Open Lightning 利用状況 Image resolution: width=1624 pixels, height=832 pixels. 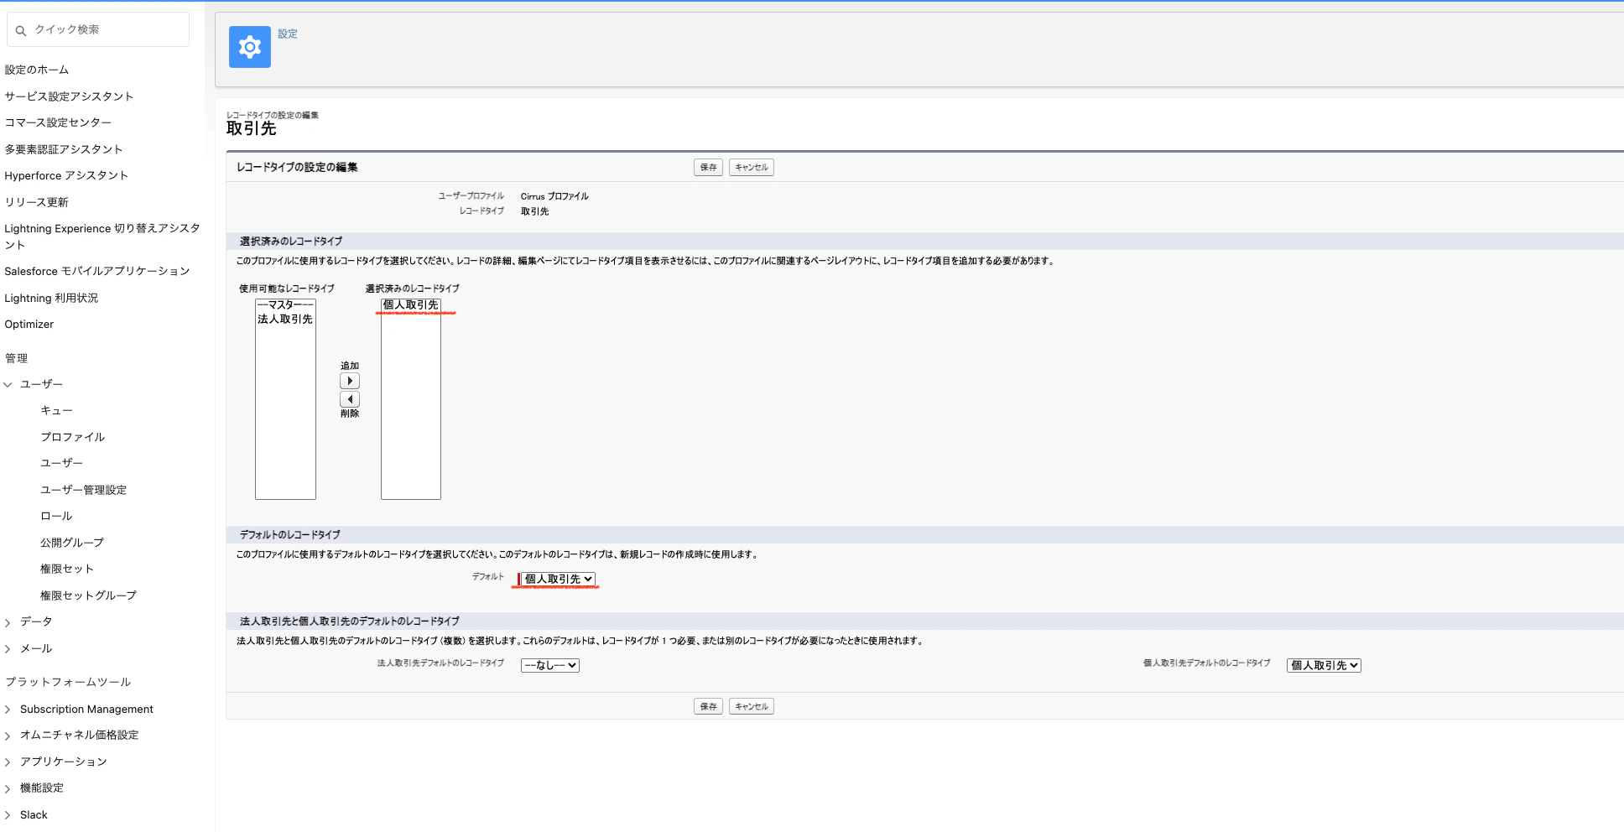[x=51, y=298]
